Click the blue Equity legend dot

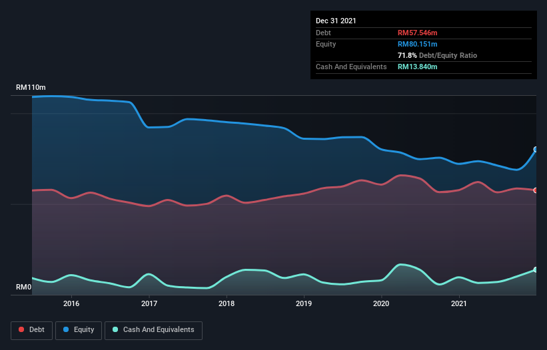pyautogui.click(x=66, y=329)
